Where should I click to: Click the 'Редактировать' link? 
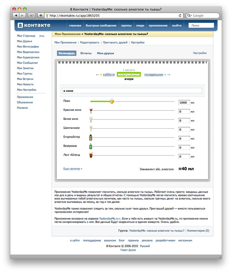90,43
